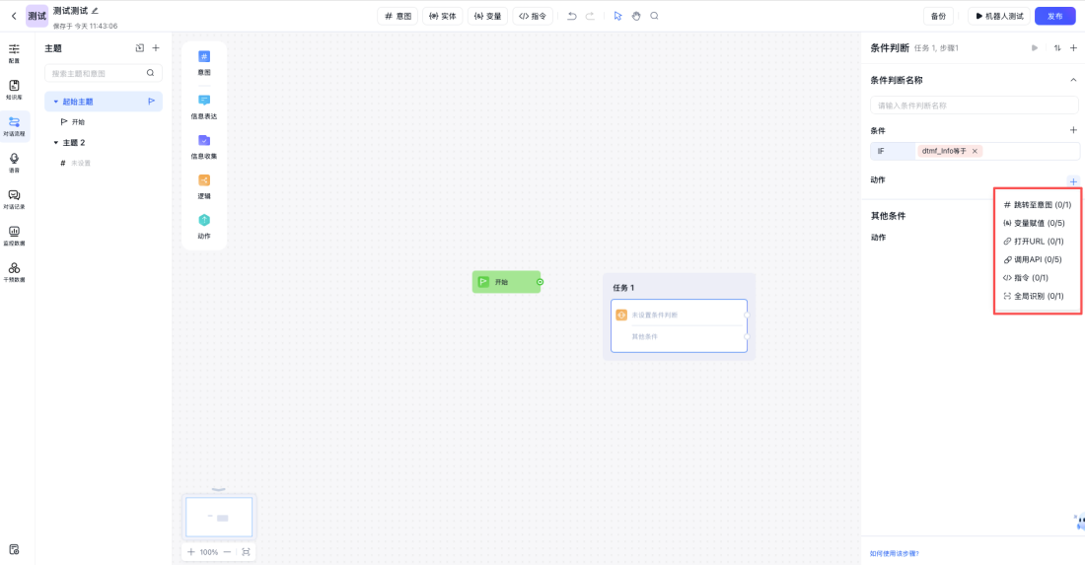The height and width of the screenshot is (565, 1085).
Task: Open the 语音 sidebar section
Action: pyautogui.click(x=14, y=163)
